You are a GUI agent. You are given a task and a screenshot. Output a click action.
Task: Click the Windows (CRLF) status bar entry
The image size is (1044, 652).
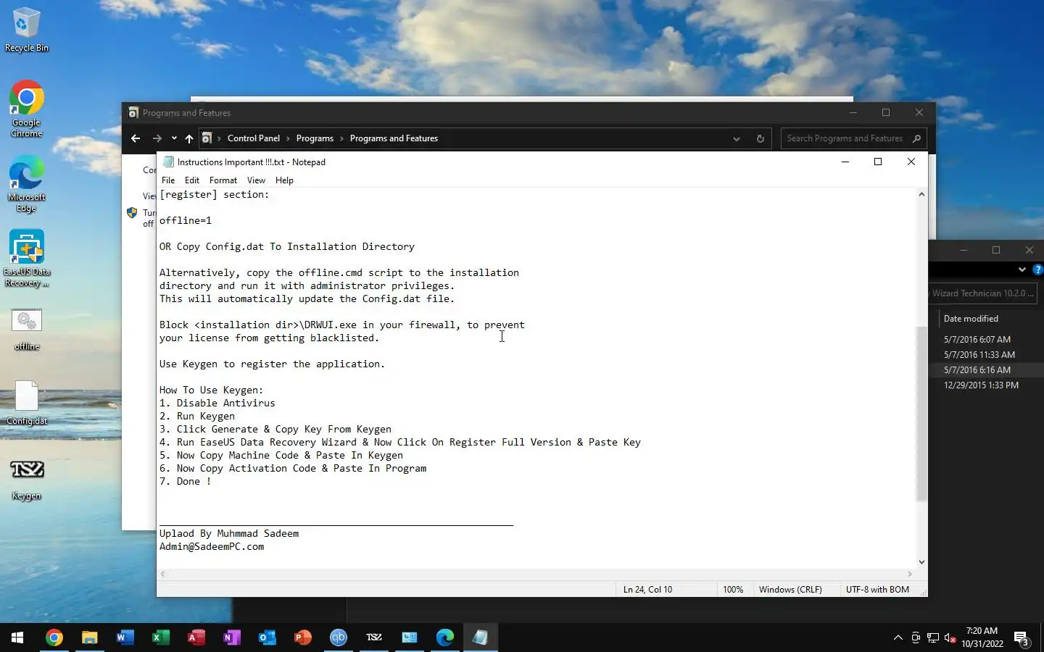pos(790,590)
